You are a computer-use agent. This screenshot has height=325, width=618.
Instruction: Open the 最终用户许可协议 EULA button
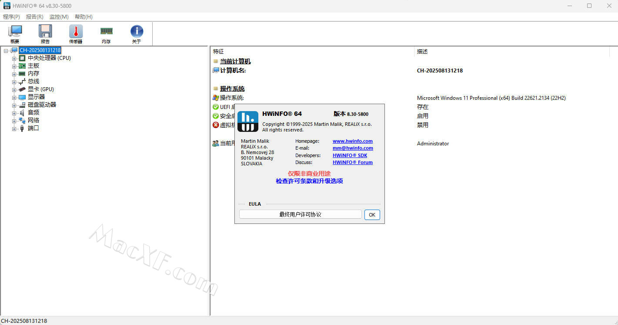click(x=300, y=215)
